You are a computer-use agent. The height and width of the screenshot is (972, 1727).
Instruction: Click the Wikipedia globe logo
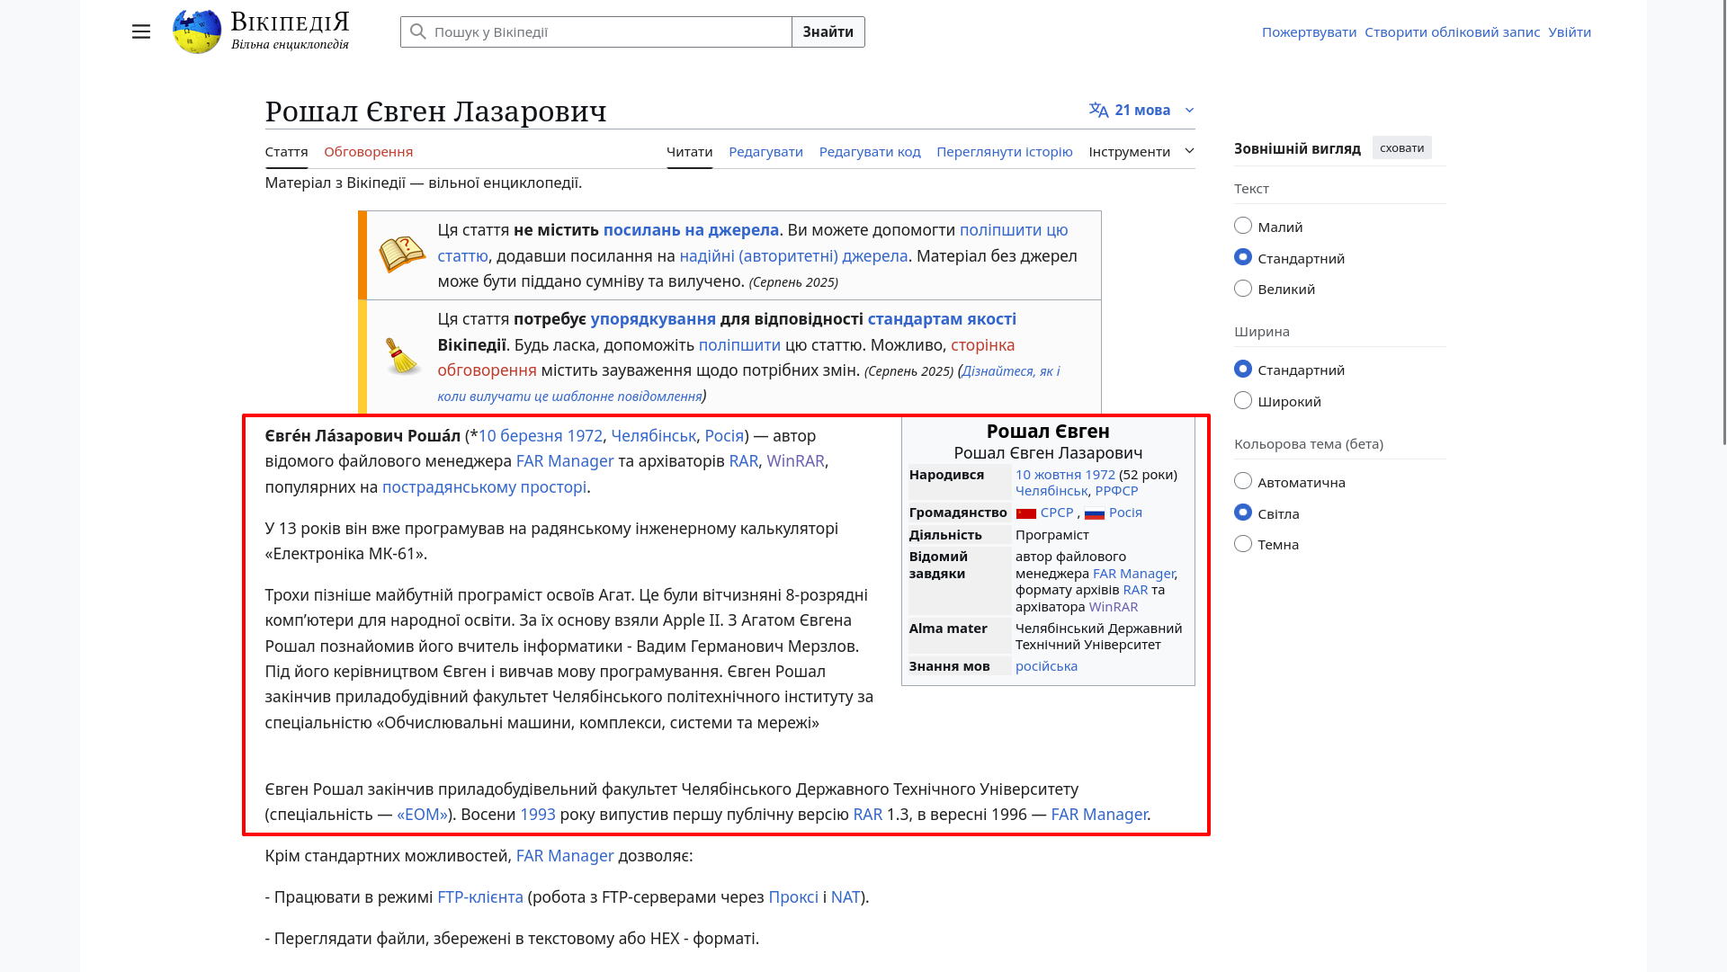coord(197,32)
